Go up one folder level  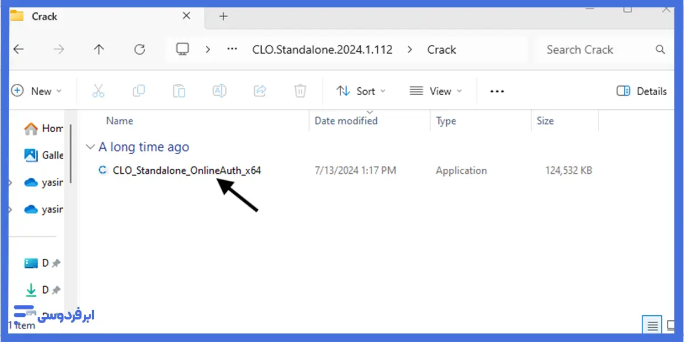[x=99, y=50]
